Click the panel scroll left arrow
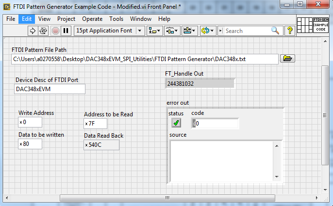The width and height of the screenshot is (333, 206). tap(7, 198)
